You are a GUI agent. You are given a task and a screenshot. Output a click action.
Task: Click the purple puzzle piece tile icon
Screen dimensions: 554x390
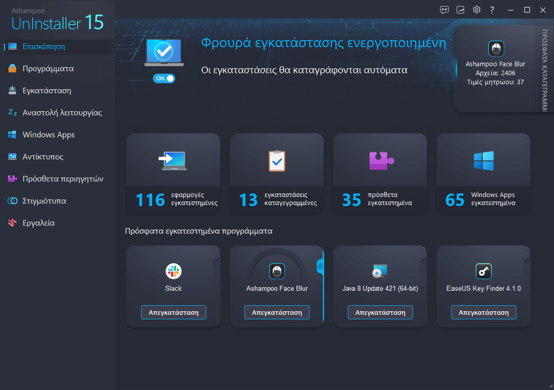tap(381, 160)
